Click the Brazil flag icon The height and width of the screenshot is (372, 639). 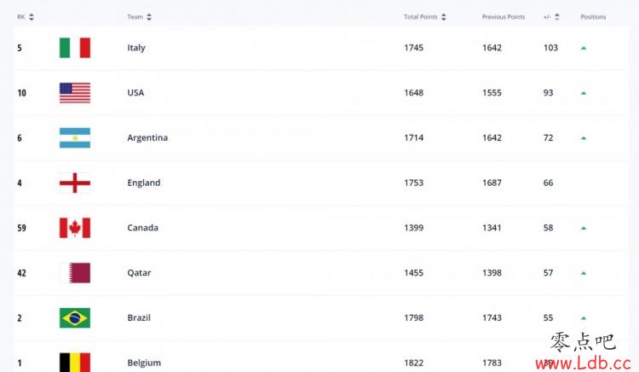pyautogui.click(x=75, y=317)
